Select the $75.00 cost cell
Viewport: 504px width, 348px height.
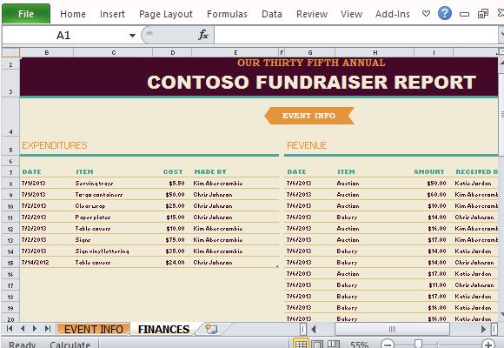175,240
